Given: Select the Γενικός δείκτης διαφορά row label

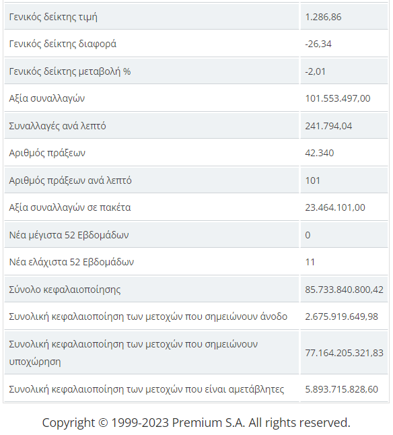Looking at the screenshot, I should 63,44.
